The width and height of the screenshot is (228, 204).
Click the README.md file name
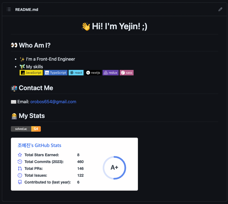coord(27,10)
